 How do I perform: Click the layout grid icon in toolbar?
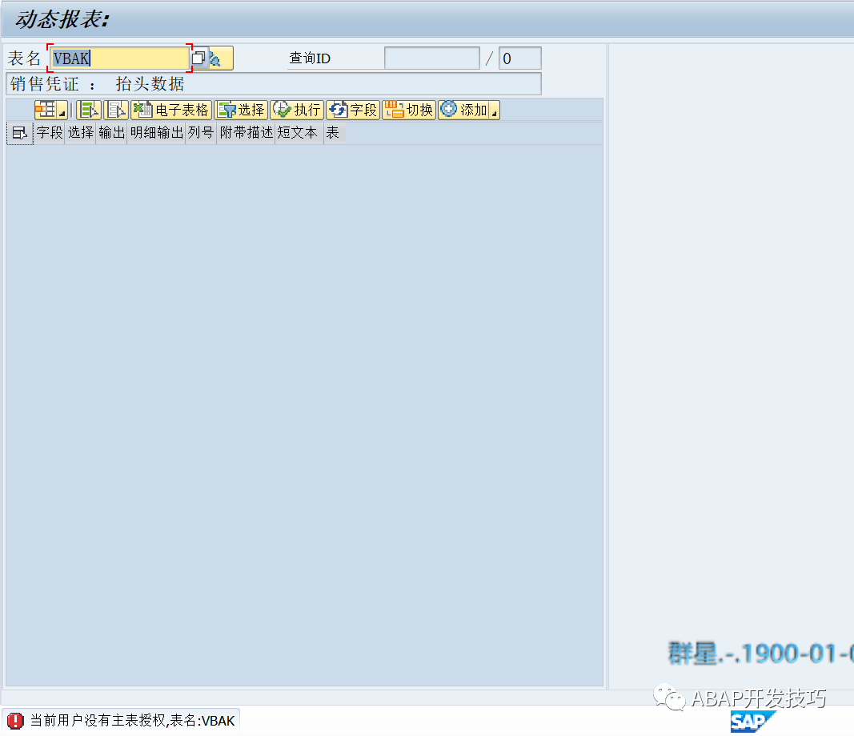click(46, 110)
